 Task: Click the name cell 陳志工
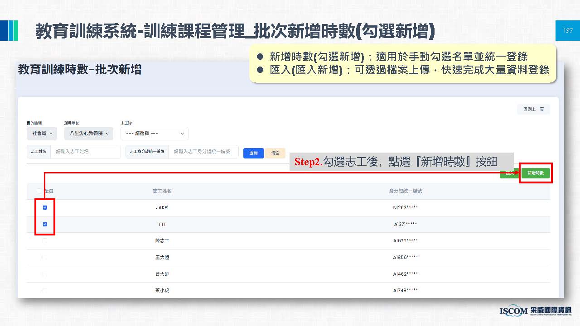coord(162,241)
